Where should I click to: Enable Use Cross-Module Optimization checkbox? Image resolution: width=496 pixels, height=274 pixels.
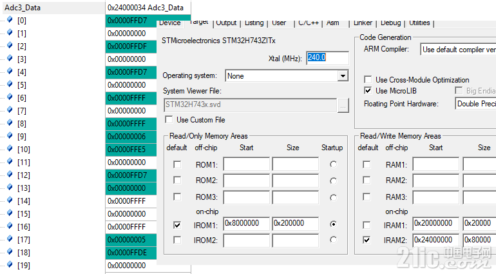368,79
